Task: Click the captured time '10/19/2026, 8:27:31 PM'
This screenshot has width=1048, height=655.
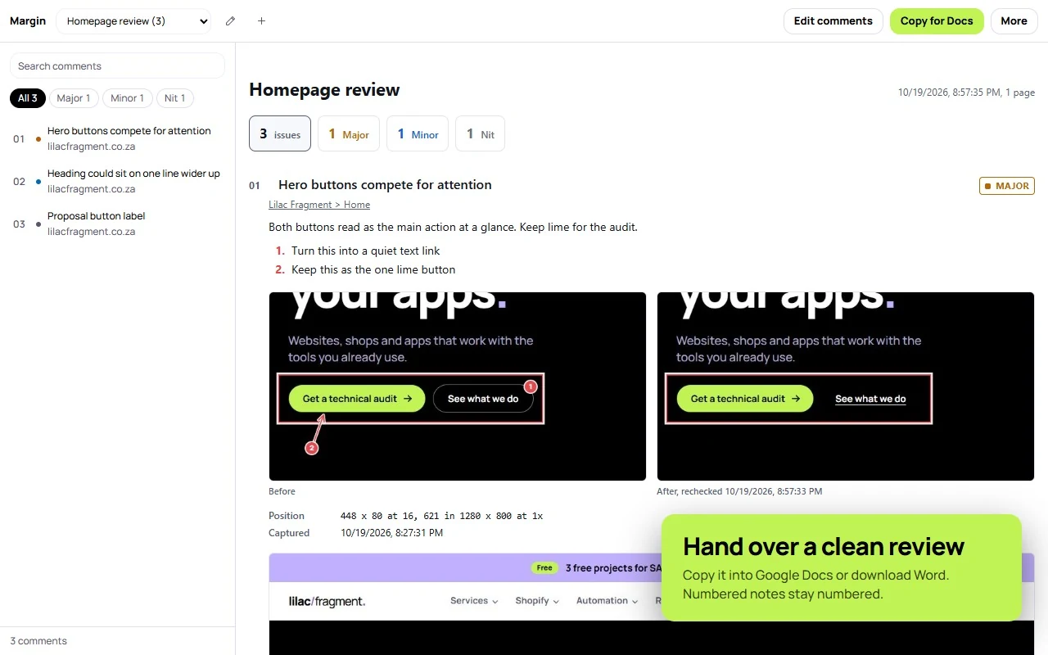Action: pyautogui.click(x=391, y=533)
